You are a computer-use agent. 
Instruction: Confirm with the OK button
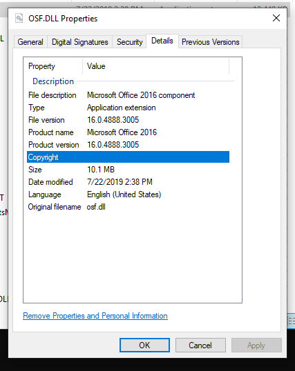144,345
